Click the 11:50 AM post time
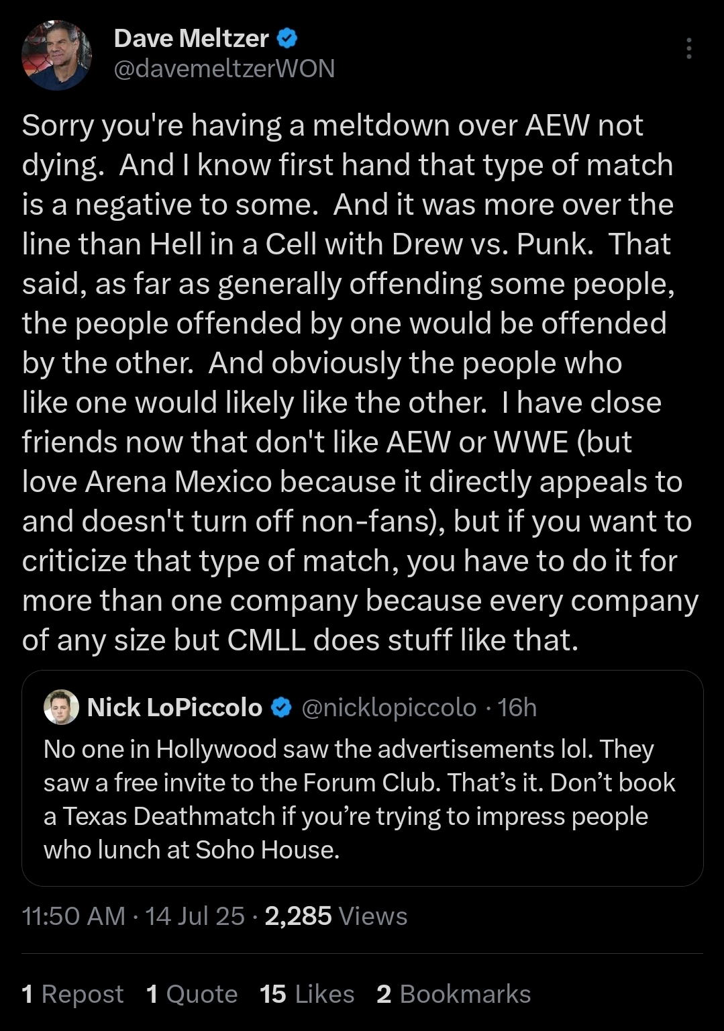 pos(74,916)
